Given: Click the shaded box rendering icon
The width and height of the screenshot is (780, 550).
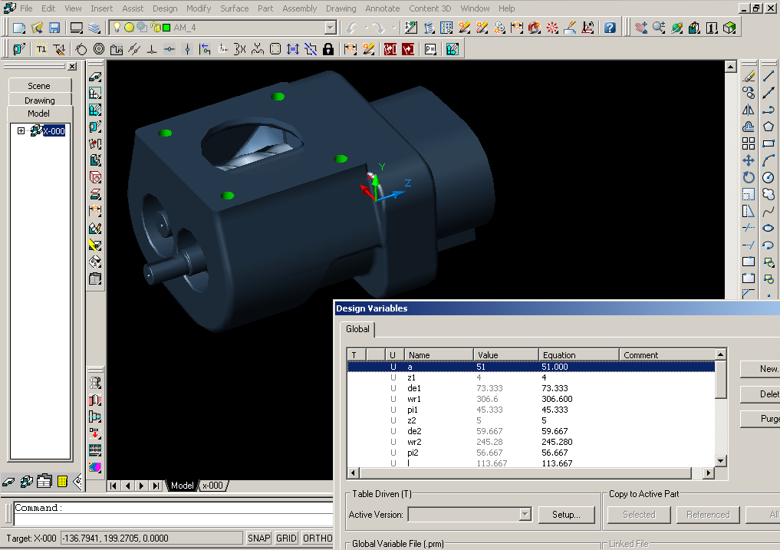Looking at the screenshot, I should (x=729, y=28).
